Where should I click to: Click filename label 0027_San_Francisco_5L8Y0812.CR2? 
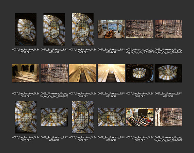(26, 95)
